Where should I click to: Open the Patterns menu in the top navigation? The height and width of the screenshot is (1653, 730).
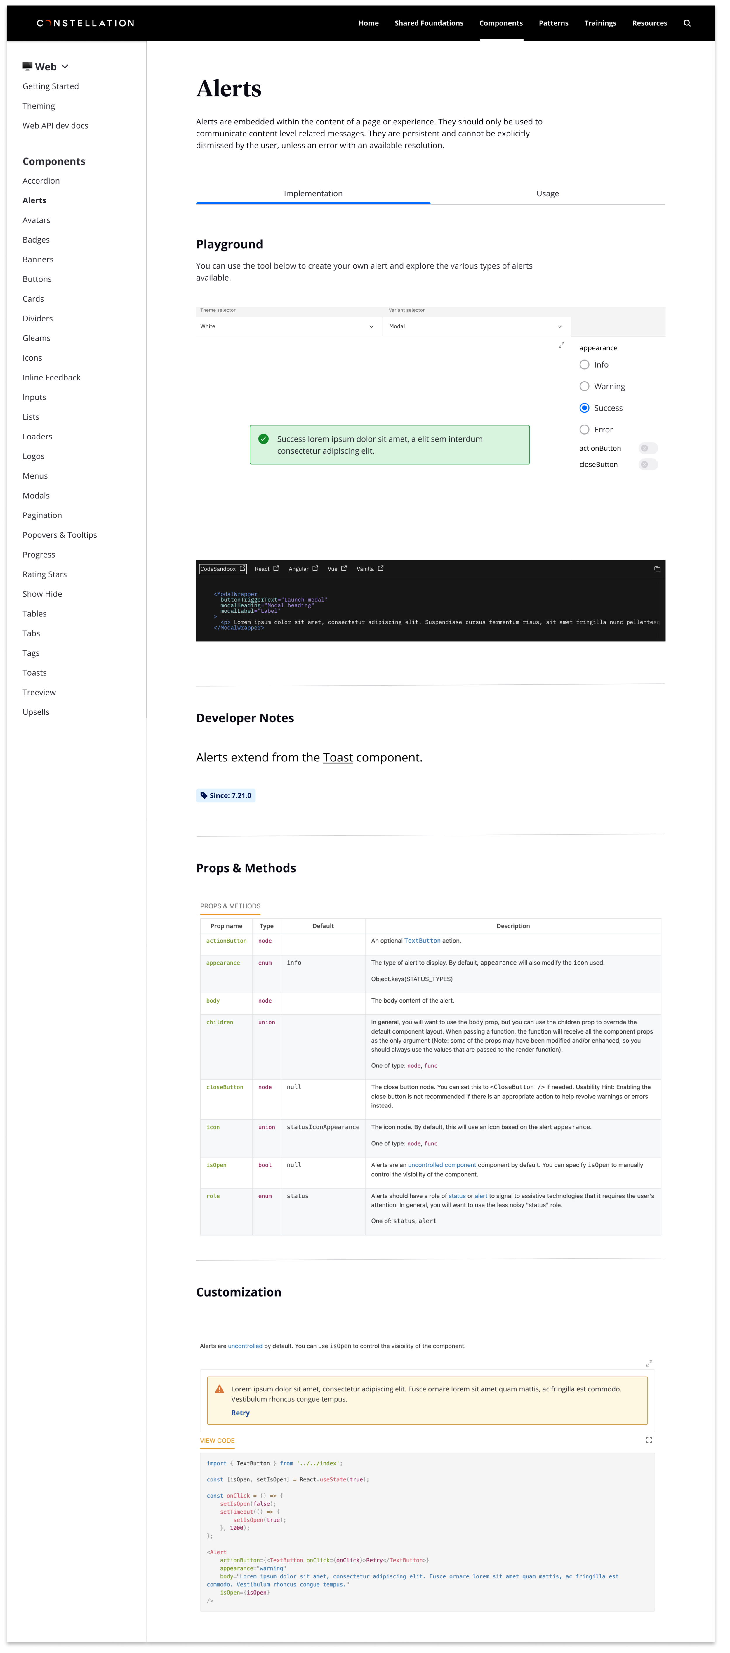[553, 23]
